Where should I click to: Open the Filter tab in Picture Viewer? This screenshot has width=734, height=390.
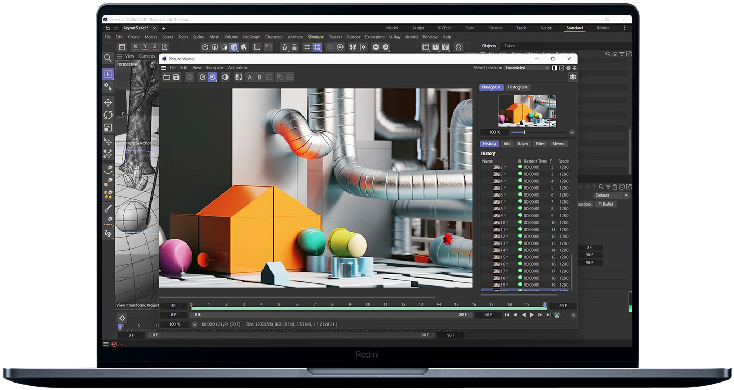pyautogui.click(x=540, y=144)
